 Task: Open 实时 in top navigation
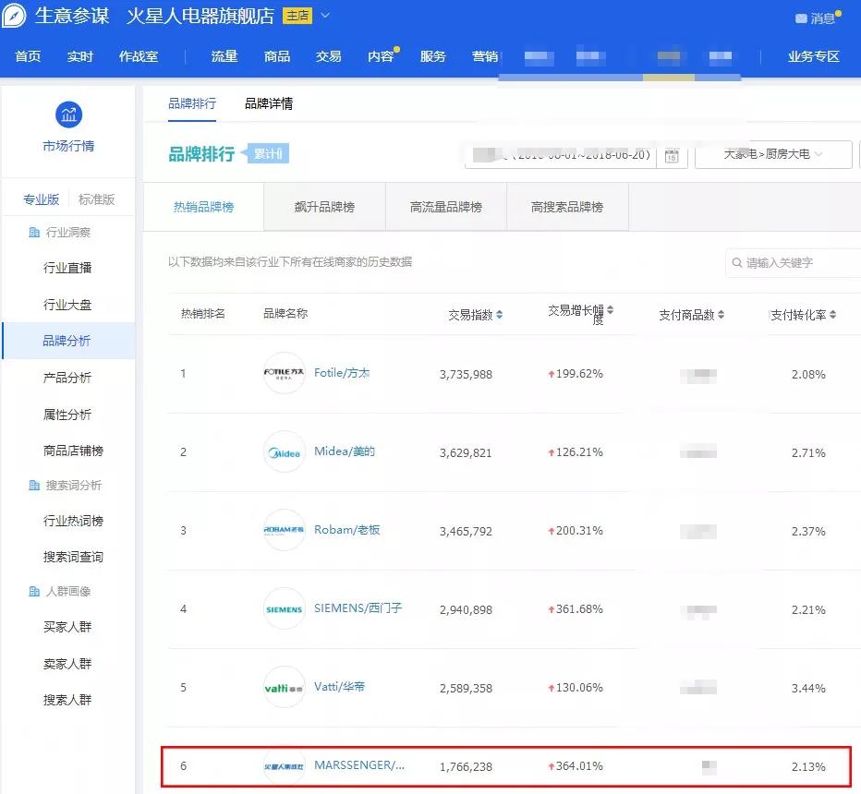80,56
